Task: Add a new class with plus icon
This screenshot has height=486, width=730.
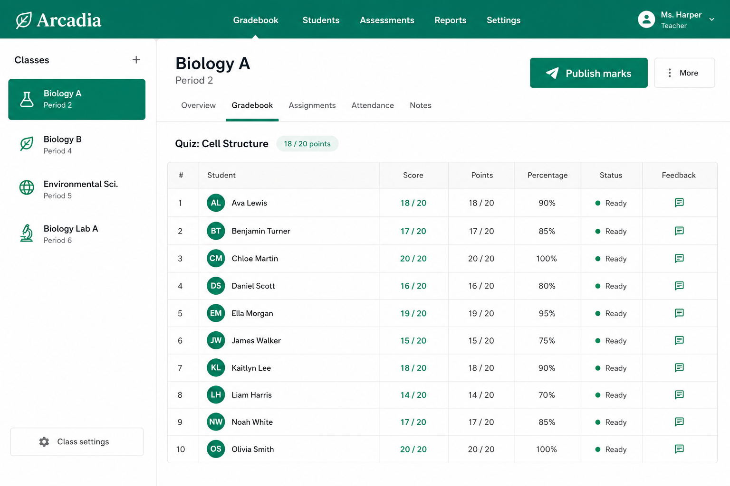Action: (x=136, y=60)
